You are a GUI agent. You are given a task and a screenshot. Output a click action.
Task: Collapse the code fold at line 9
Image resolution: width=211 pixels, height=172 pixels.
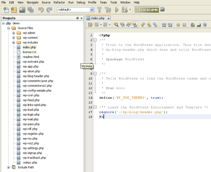coord(95,74)
